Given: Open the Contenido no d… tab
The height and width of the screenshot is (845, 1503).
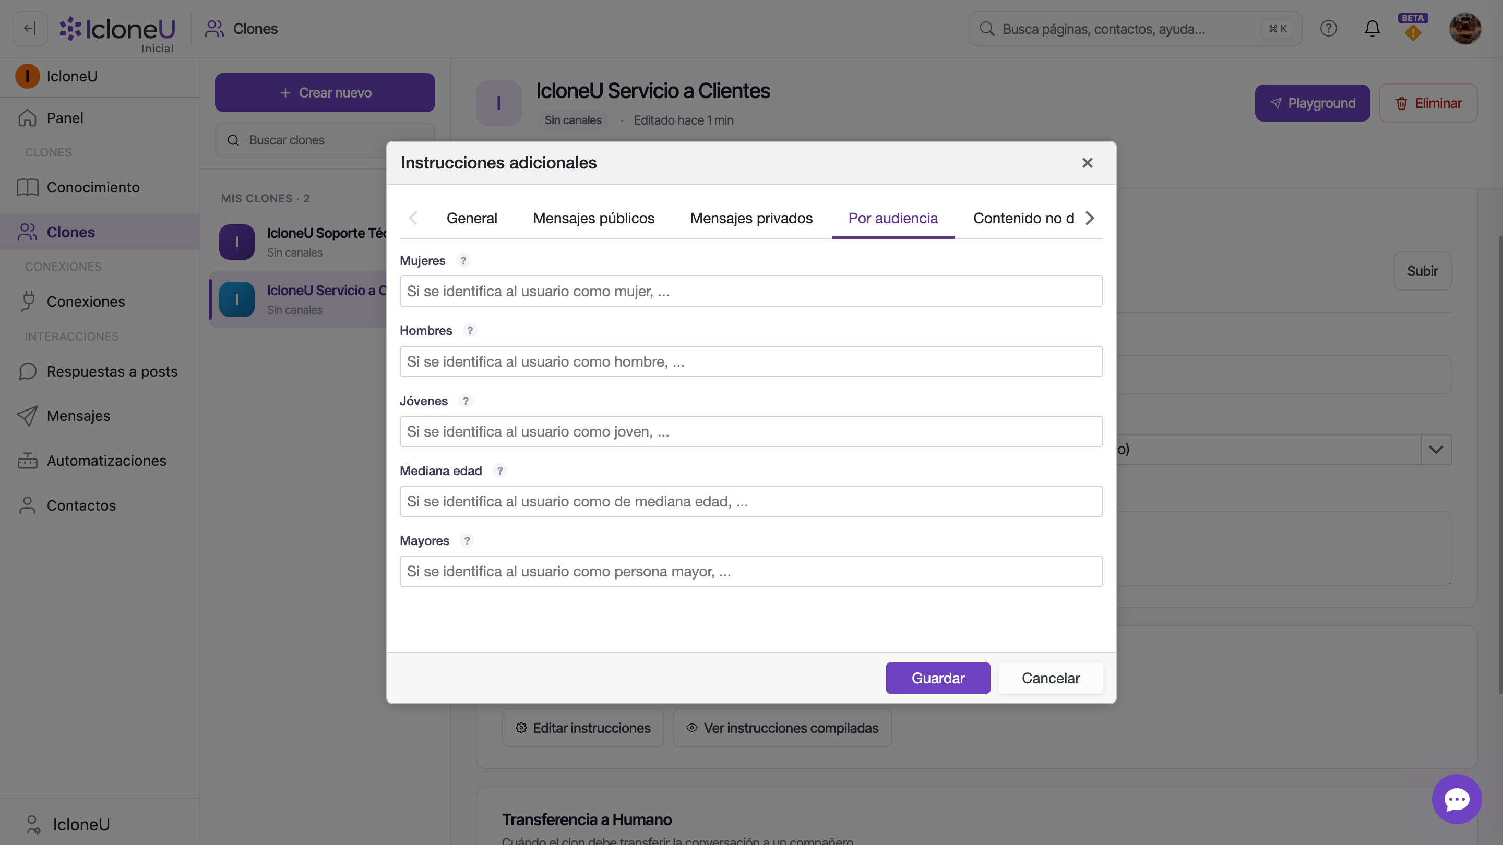Looking at the screenshot, I should coord(1023,218).
